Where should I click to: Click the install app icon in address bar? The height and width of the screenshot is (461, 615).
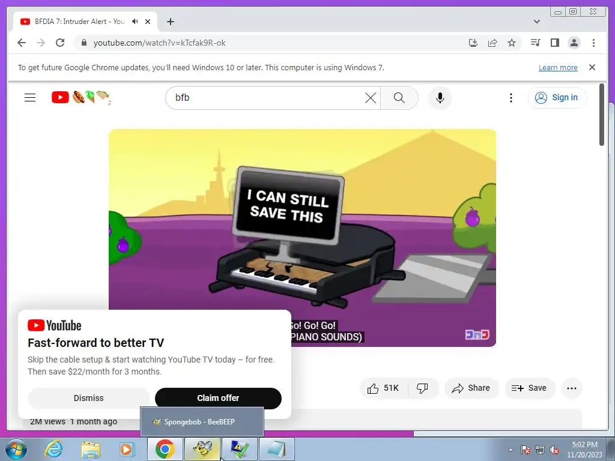(473, 43)
